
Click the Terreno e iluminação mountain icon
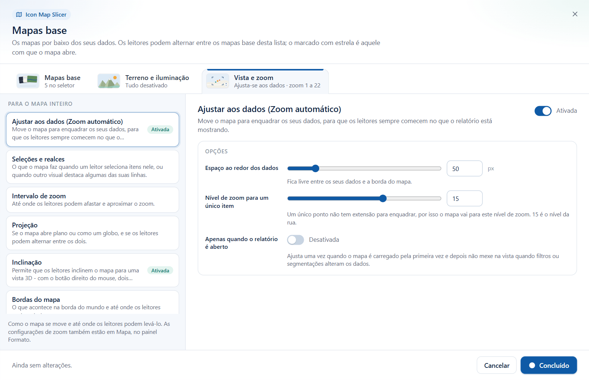(109, 81)
